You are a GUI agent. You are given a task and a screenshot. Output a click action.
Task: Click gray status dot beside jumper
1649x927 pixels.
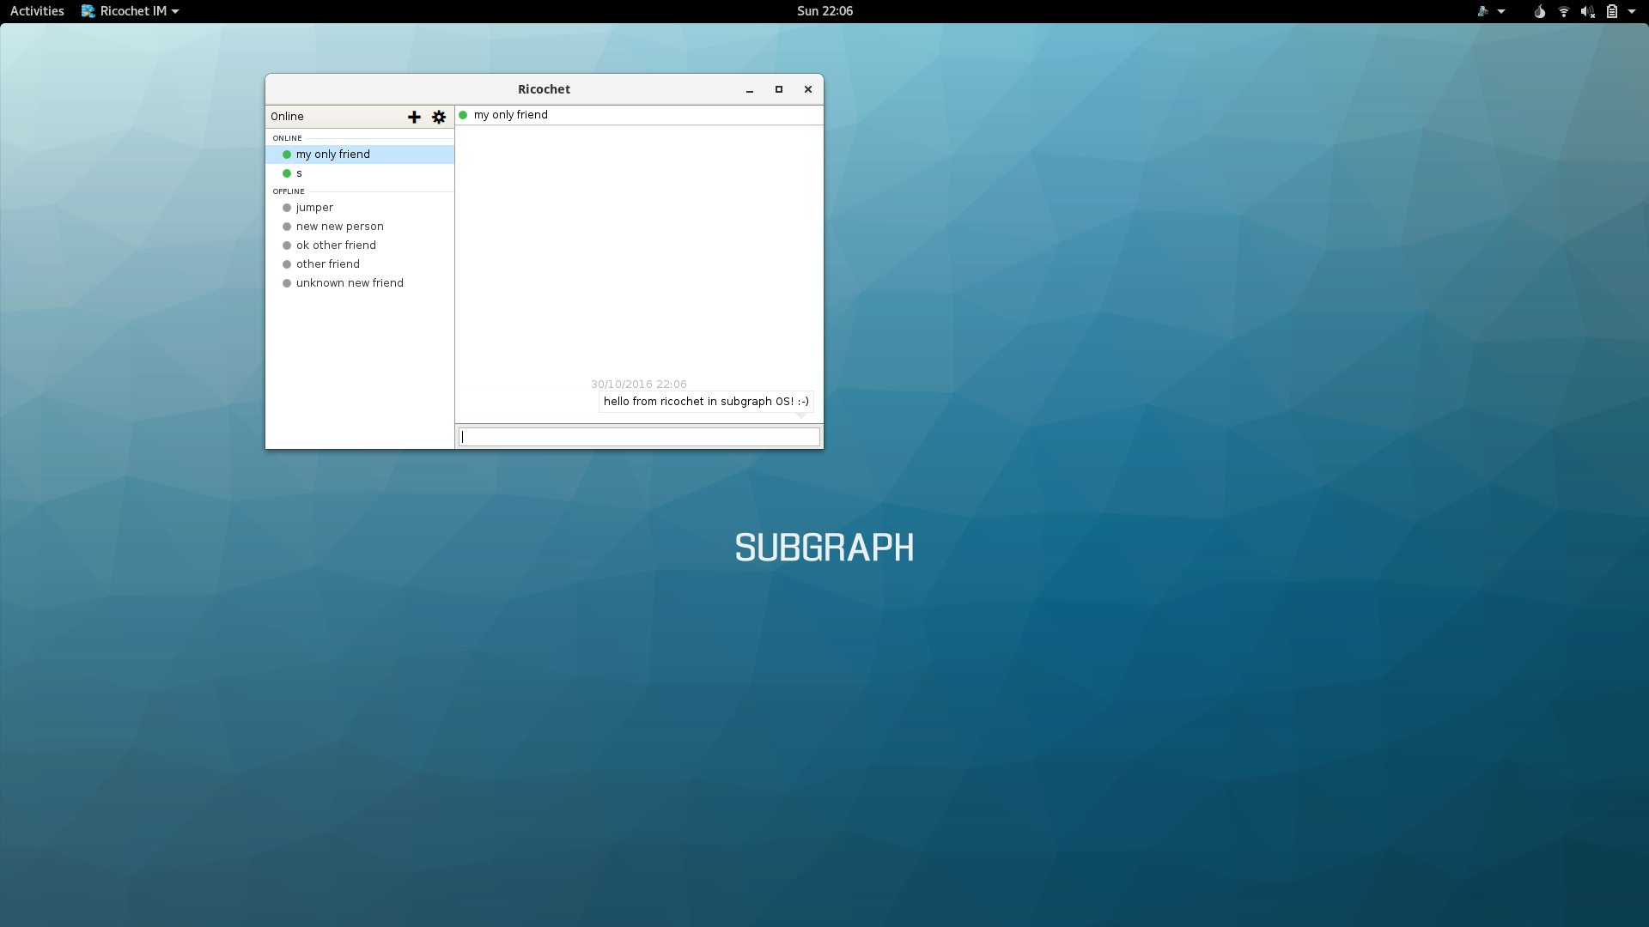[287, 208]
